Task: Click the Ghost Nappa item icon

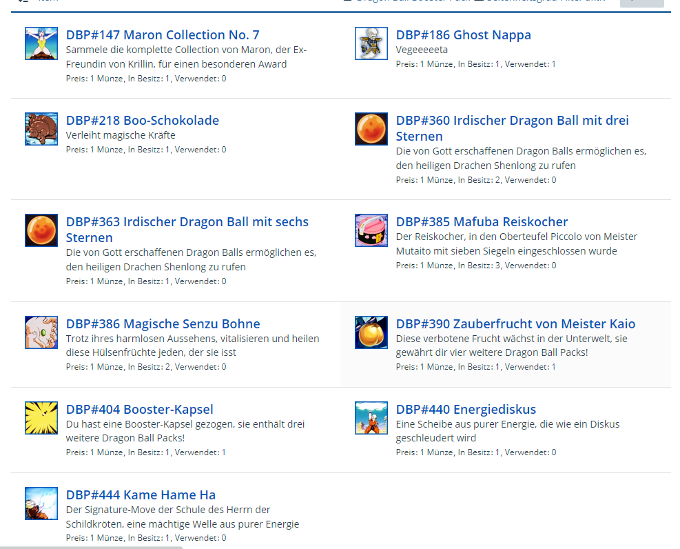Action: click(x=371, y=44)
